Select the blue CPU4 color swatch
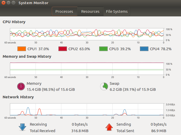Viewport: 181px width, 135px height. (x=144, y=49)
